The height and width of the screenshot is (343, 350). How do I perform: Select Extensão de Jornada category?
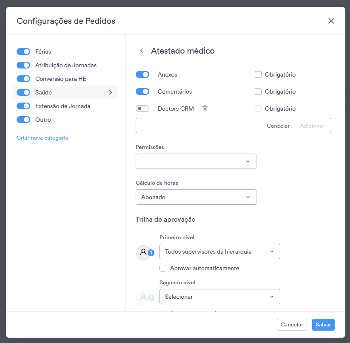coord(63,106)
